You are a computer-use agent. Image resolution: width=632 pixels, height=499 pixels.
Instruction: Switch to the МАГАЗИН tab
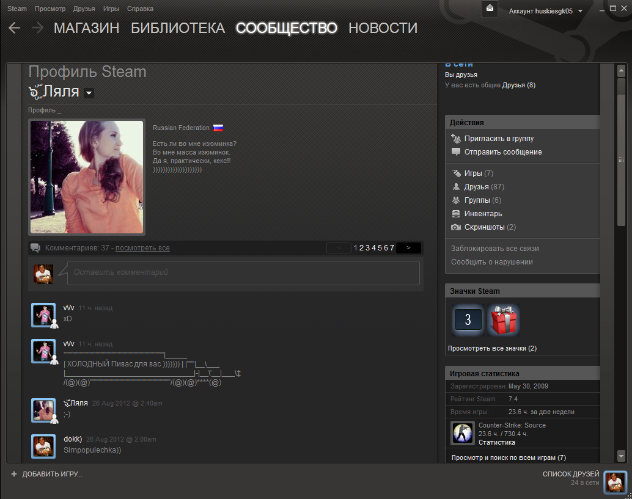tap(87, 27)
